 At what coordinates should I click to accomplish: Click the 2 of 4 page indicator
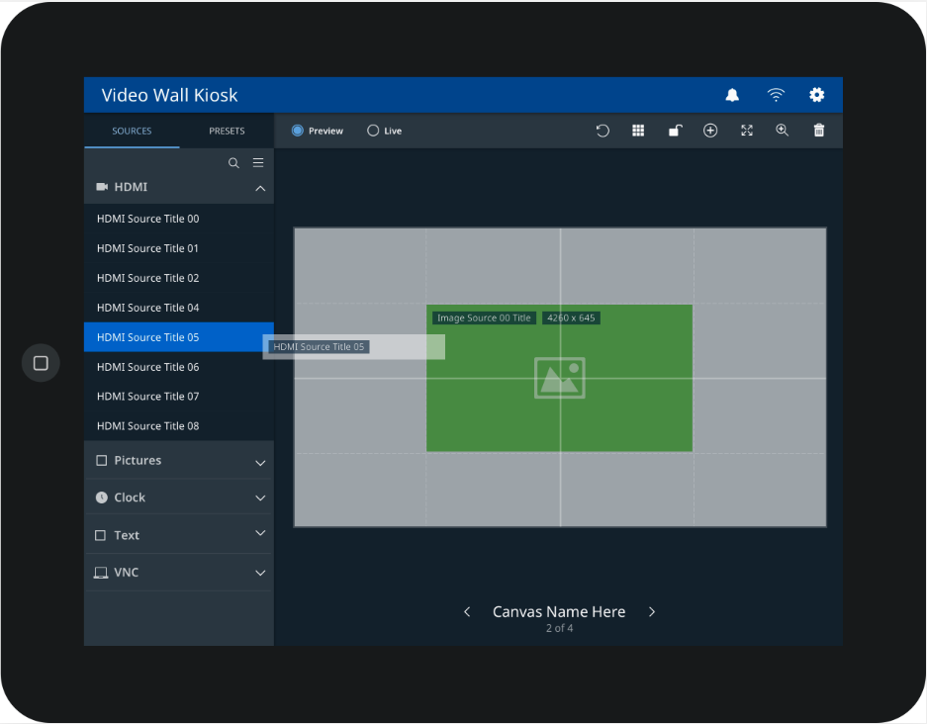pyautogui.click(x=559, y=628)
